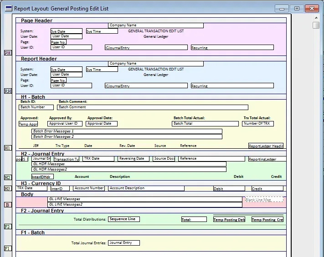The image size is (324, 257).
Task: Click the Approval User ID field
Action: pyautogui.click(x=65, y=124)
